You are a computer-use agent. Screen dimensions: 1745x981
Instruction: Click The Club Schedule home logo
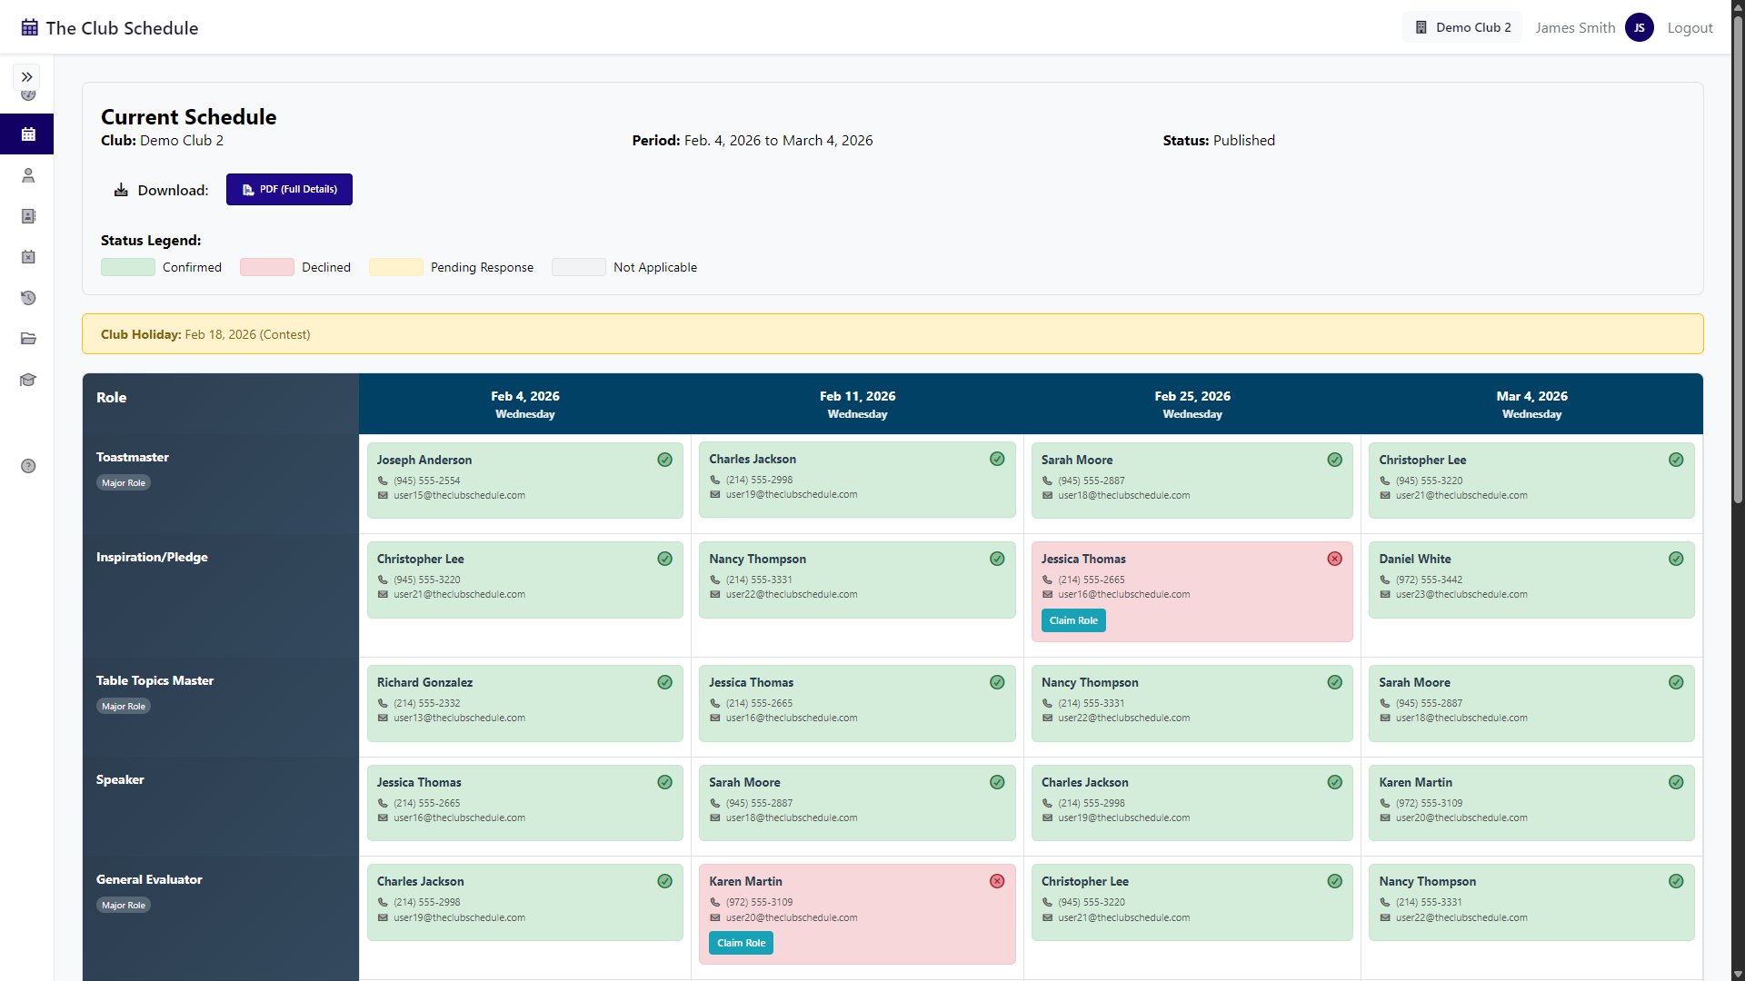[x=110, y=28]
